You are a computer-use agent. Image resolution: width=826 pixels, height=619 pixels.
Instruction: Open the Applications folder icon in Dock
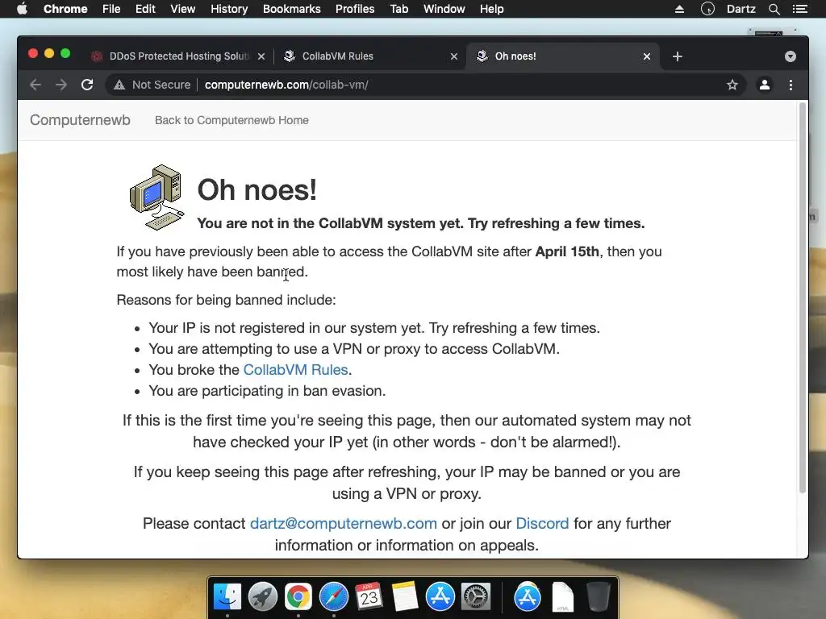pyautogui.click(x=528, y=597)
